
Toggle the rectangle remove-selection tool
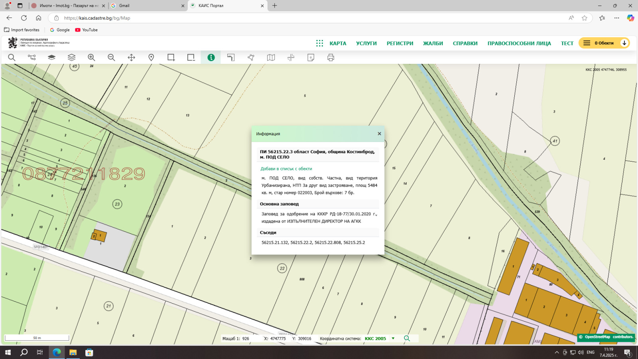pos(191,57)
